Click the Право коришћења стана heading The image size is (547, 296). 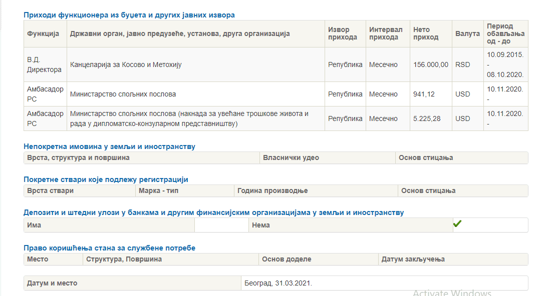[x=109, y=248]
